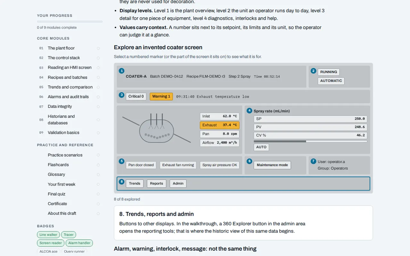
Task: Click the Exhaust 37.4 °C reading
Action: (x=220, y=125)
